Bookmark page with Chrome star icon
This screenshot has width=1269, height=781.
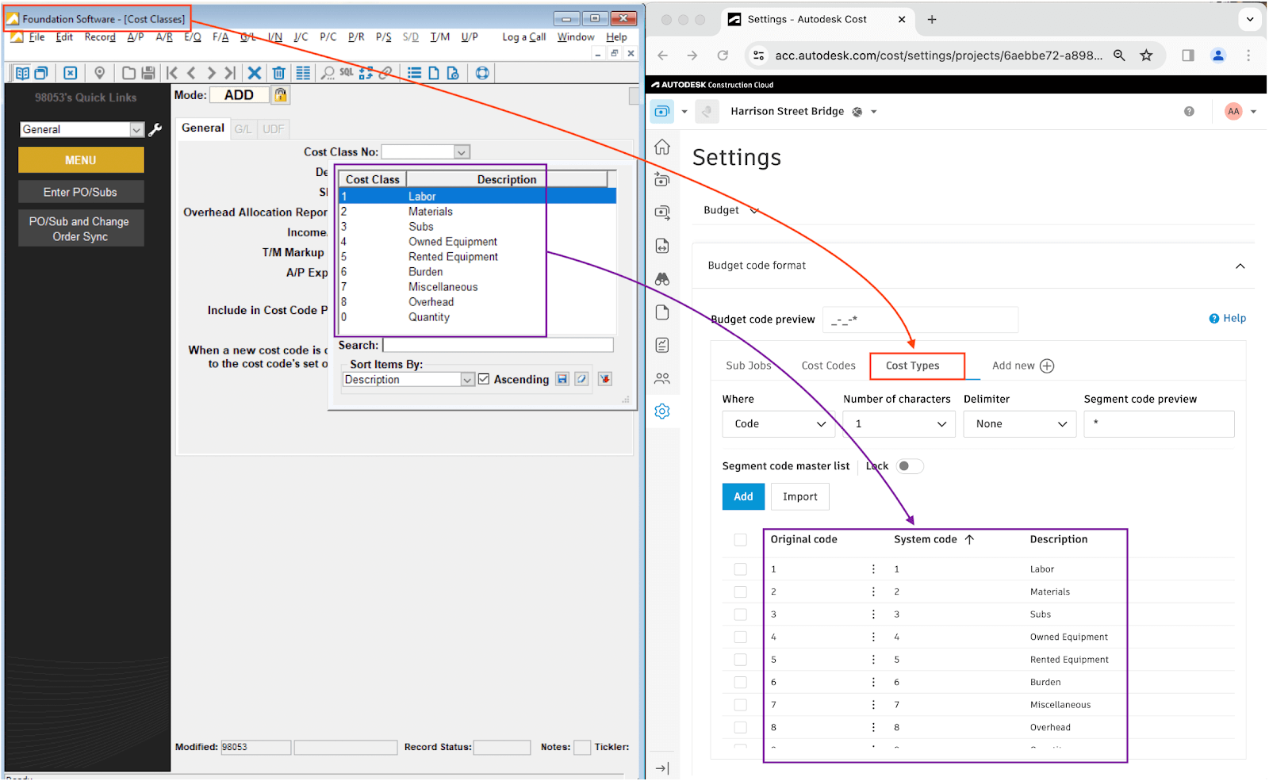[1146, 56]
